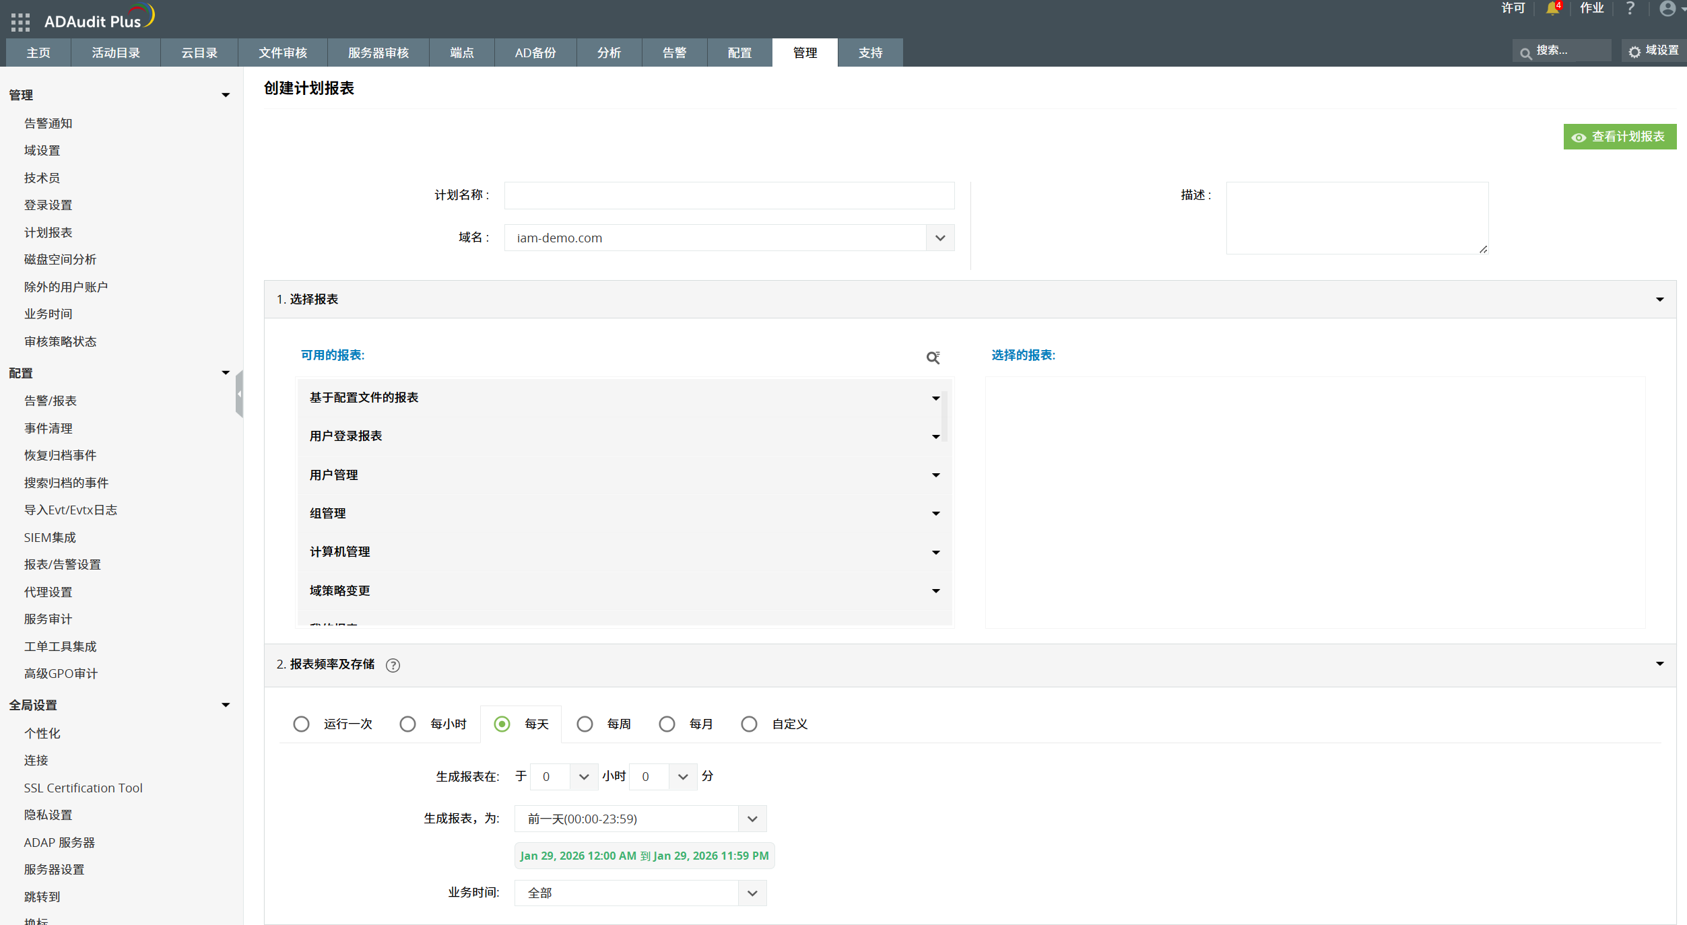The image size is (1687, 925).
Task: Switch to the 文件审核 tab
Action: (x=283, y=53)
